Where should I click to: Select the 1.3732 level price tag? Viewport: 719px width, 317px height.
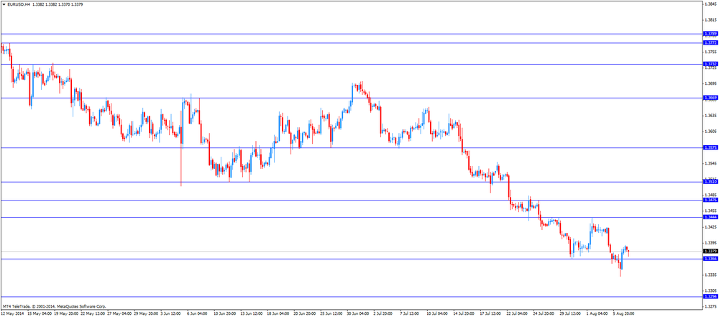[710, 64]
